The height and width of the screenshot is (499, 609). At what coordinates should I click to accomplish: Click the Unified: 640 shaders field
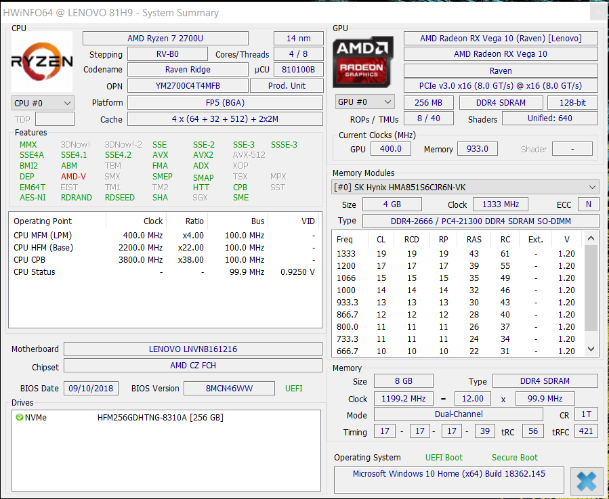pyautogui.click(x=550, y=118)
